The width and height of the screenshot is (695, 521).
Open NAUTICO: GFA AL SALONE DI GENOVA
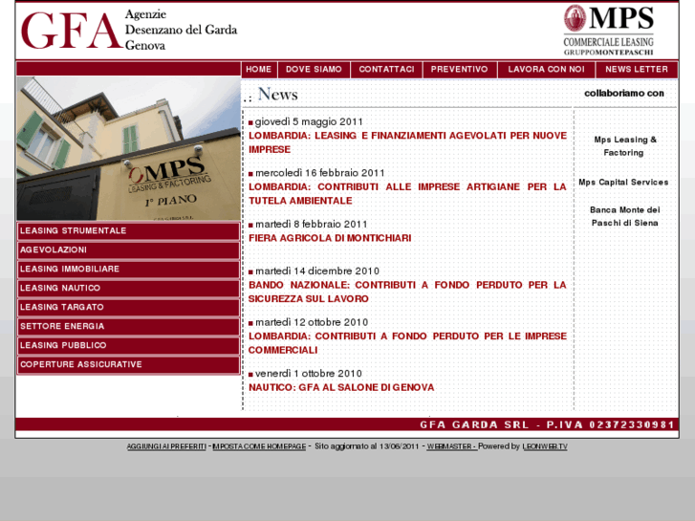pyautogui.click(x=341, y=387)
